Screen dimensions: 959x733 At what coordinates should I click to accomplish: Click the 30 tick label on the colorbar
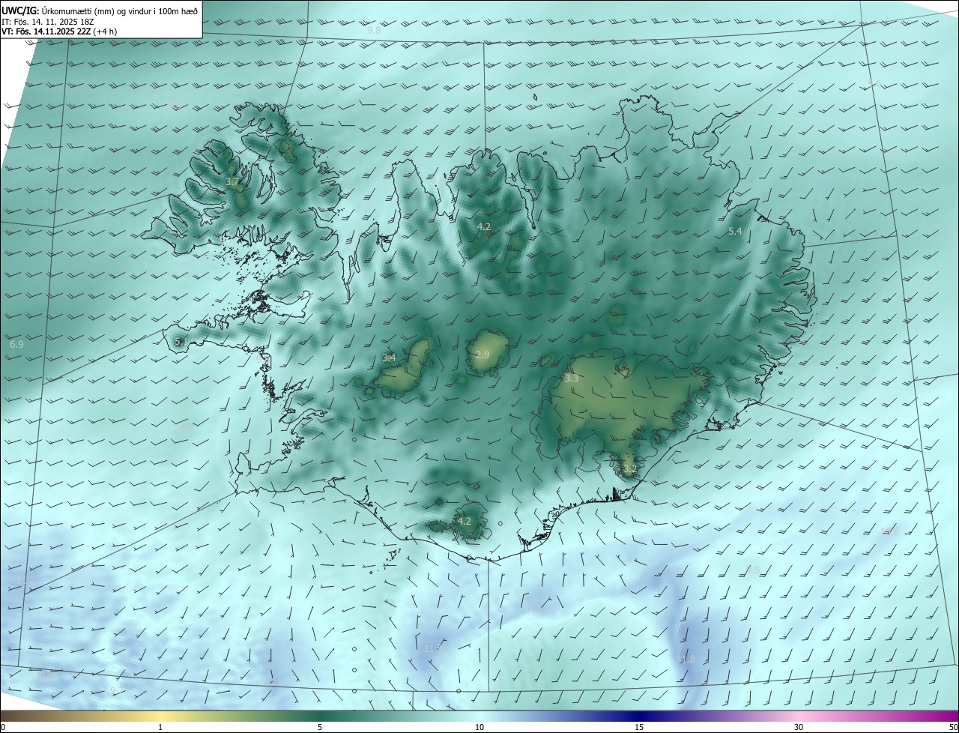tap(799, 727)
